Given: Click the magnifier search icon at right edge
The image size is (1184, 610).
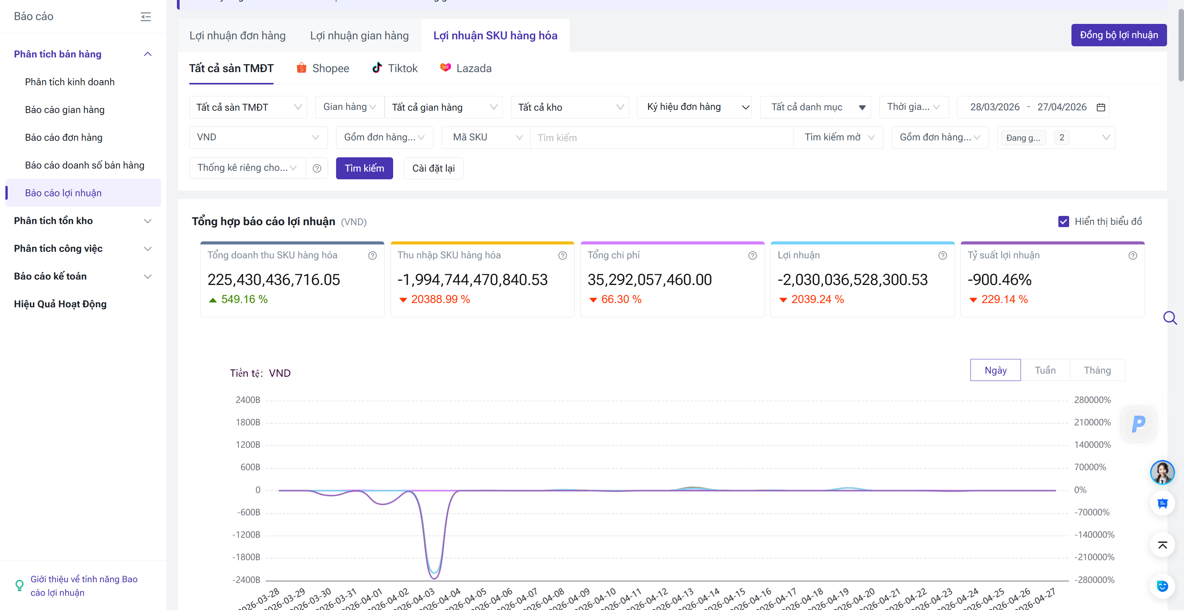Looking at the screenshot, I should coord(1169,318).
